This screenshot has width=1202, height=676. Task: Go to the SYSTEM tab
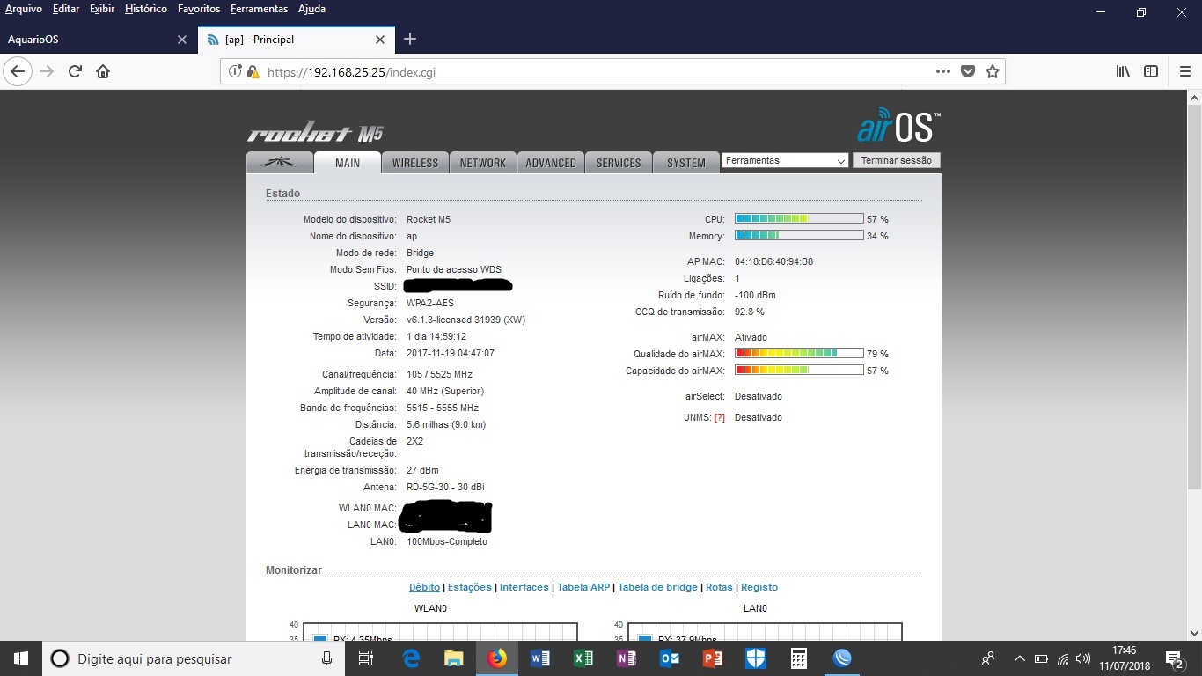(686, 163)
